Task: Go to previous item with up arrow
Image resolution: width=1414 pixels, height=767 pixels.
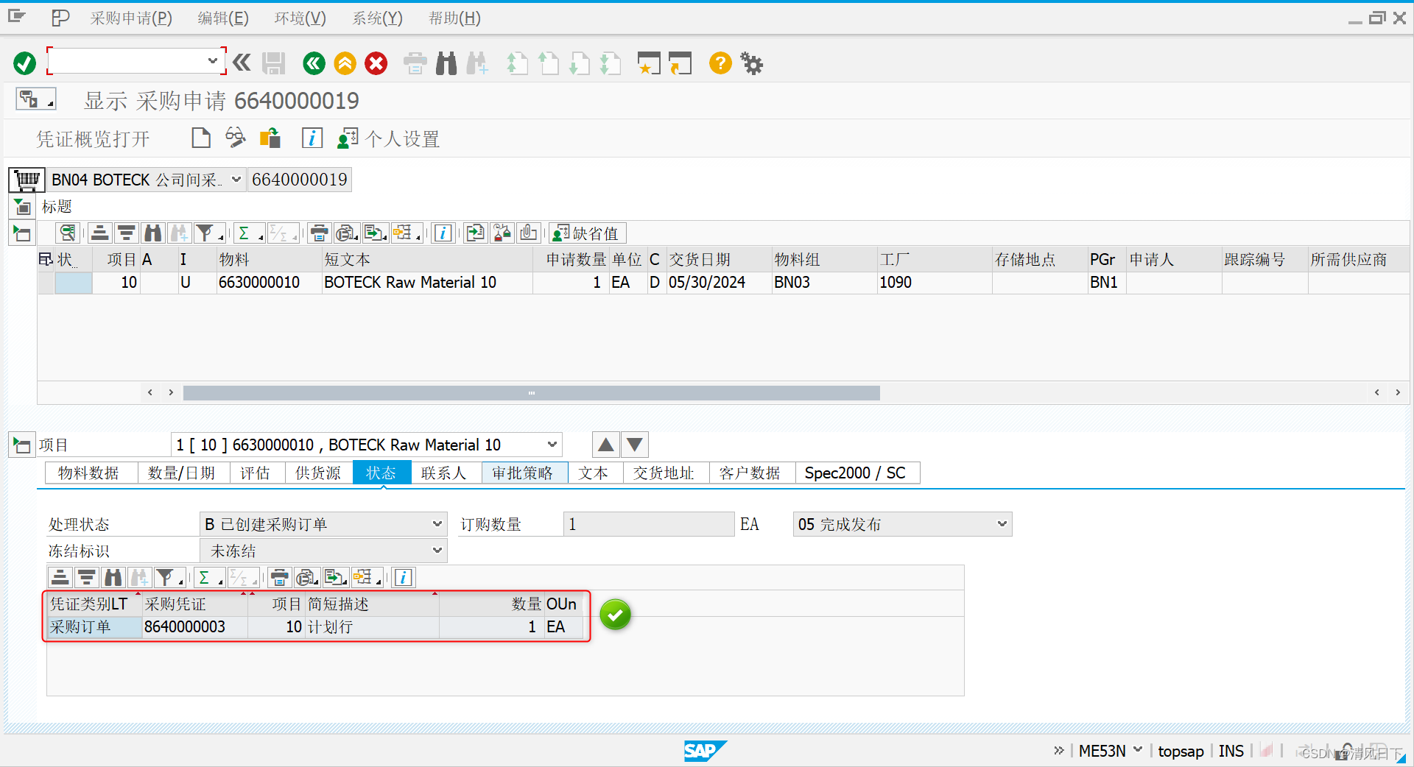Action: tap(605, 445)
